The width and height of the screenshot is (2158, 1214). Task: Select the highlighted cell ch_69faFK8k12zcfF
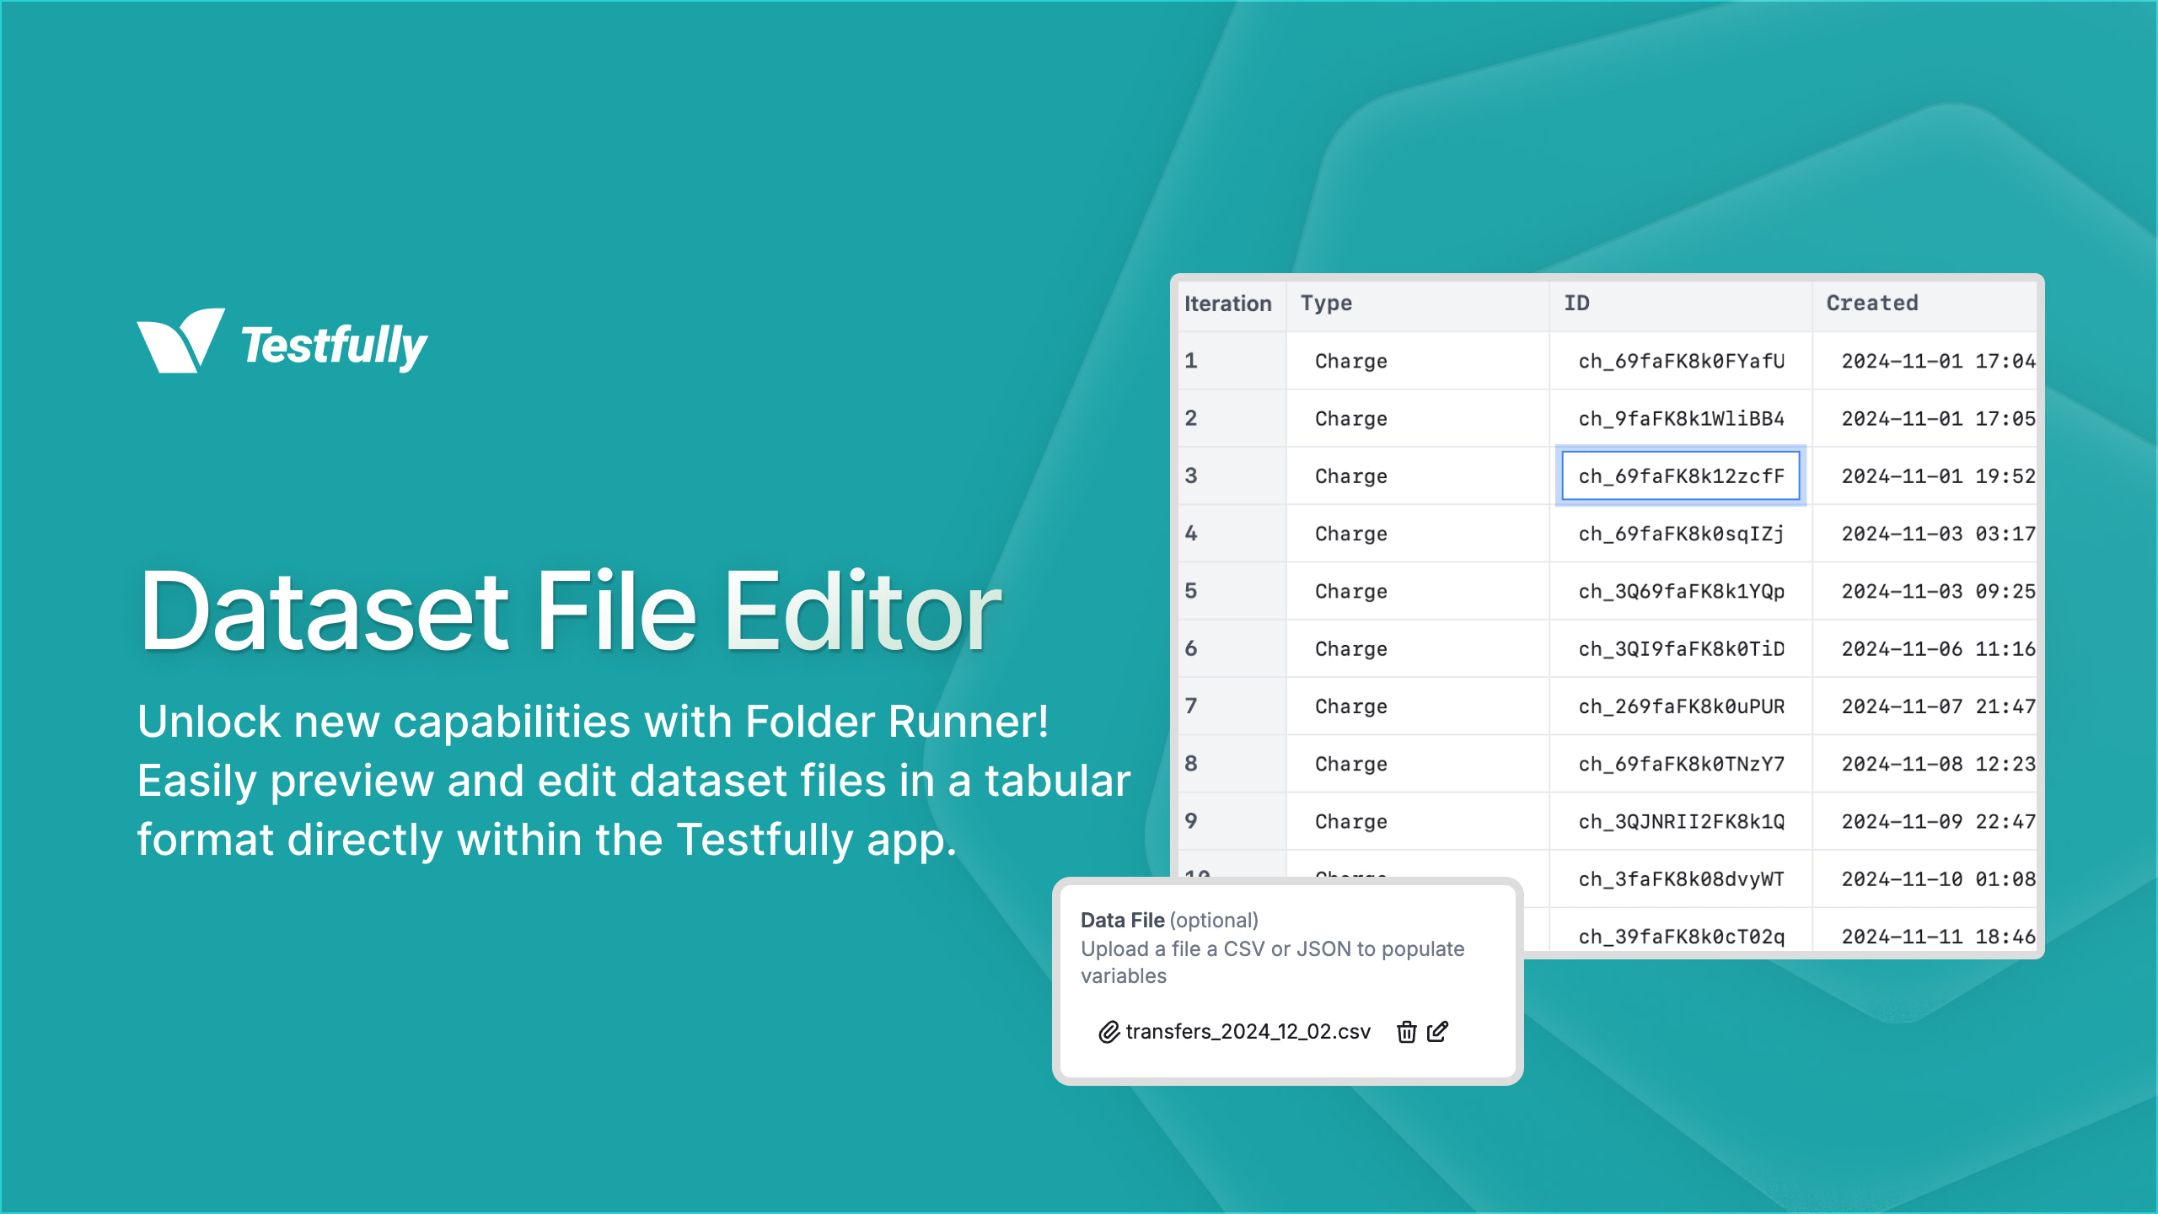coord(1680,475)
